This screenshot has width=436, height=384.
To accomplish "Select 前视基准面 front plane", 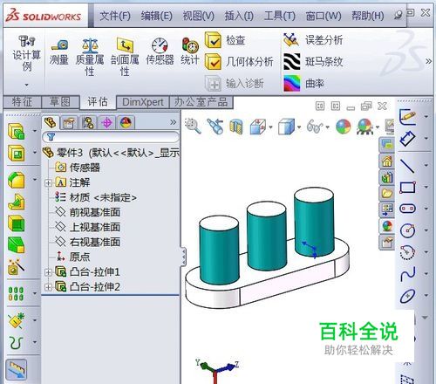I will 88,212.
